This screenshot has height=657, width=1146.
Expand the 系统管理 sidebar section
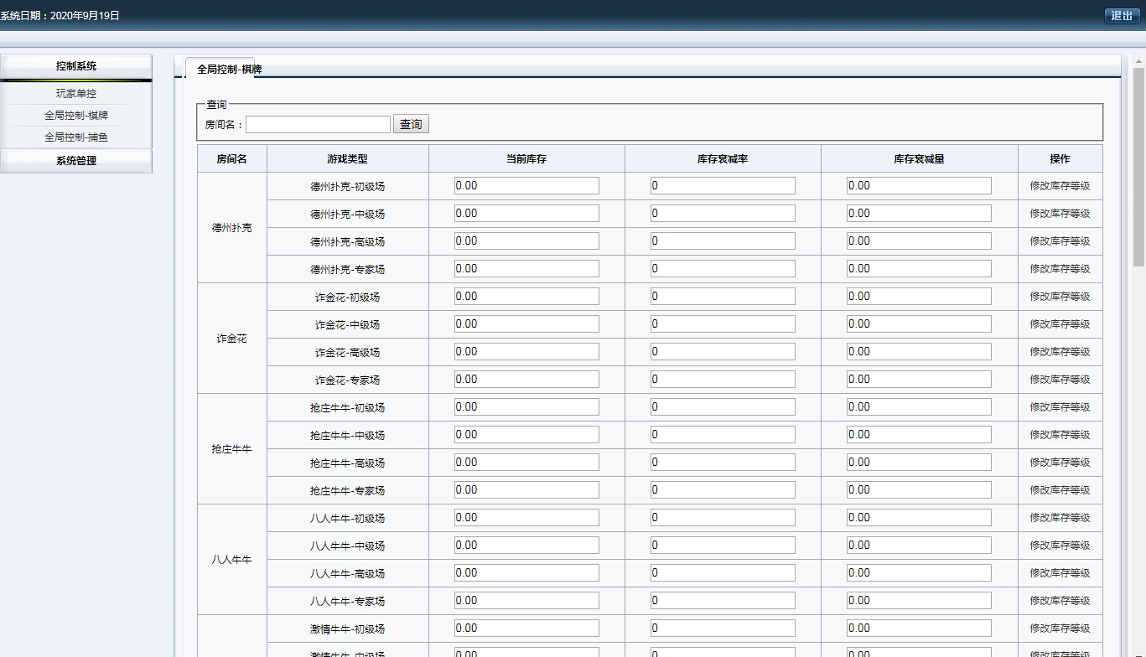[x=76, y=161]
